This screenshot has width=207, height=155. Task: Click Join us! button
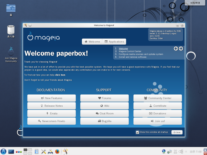point(158,121)
